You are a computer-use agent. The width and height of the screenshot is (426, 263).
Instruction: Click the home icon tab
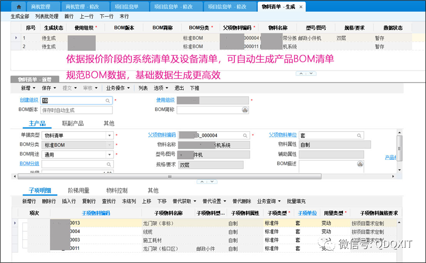(x=19, y=7)
